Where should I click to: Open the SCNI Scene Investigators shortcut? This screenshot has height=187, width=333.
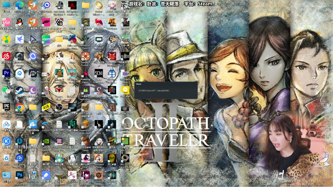(x=99, y=74)
